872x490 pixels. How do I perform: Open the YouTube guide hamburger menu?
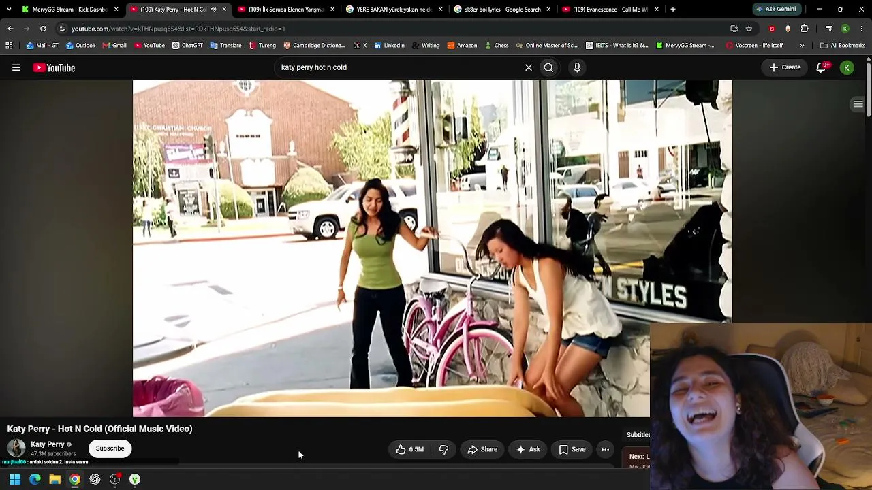(16, 67)
